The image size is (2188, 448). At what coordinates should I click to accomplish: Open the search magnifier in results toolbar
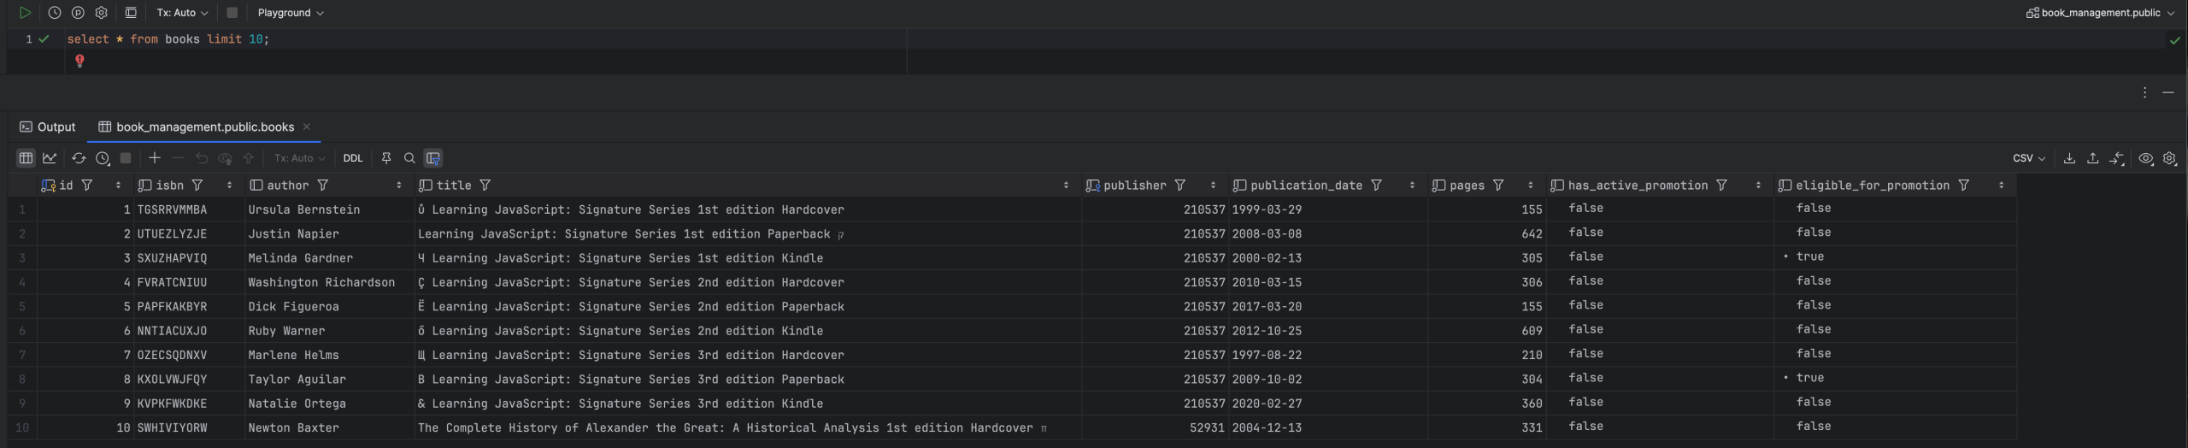[409, 158]
